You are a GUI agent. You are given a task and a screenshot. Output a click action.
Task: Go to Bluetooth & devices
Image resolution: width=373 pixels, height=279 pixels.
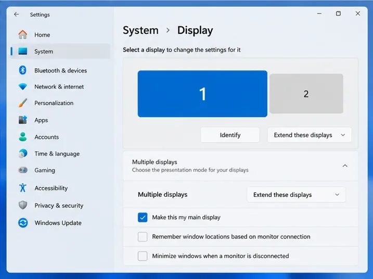[x=61, y=70]
